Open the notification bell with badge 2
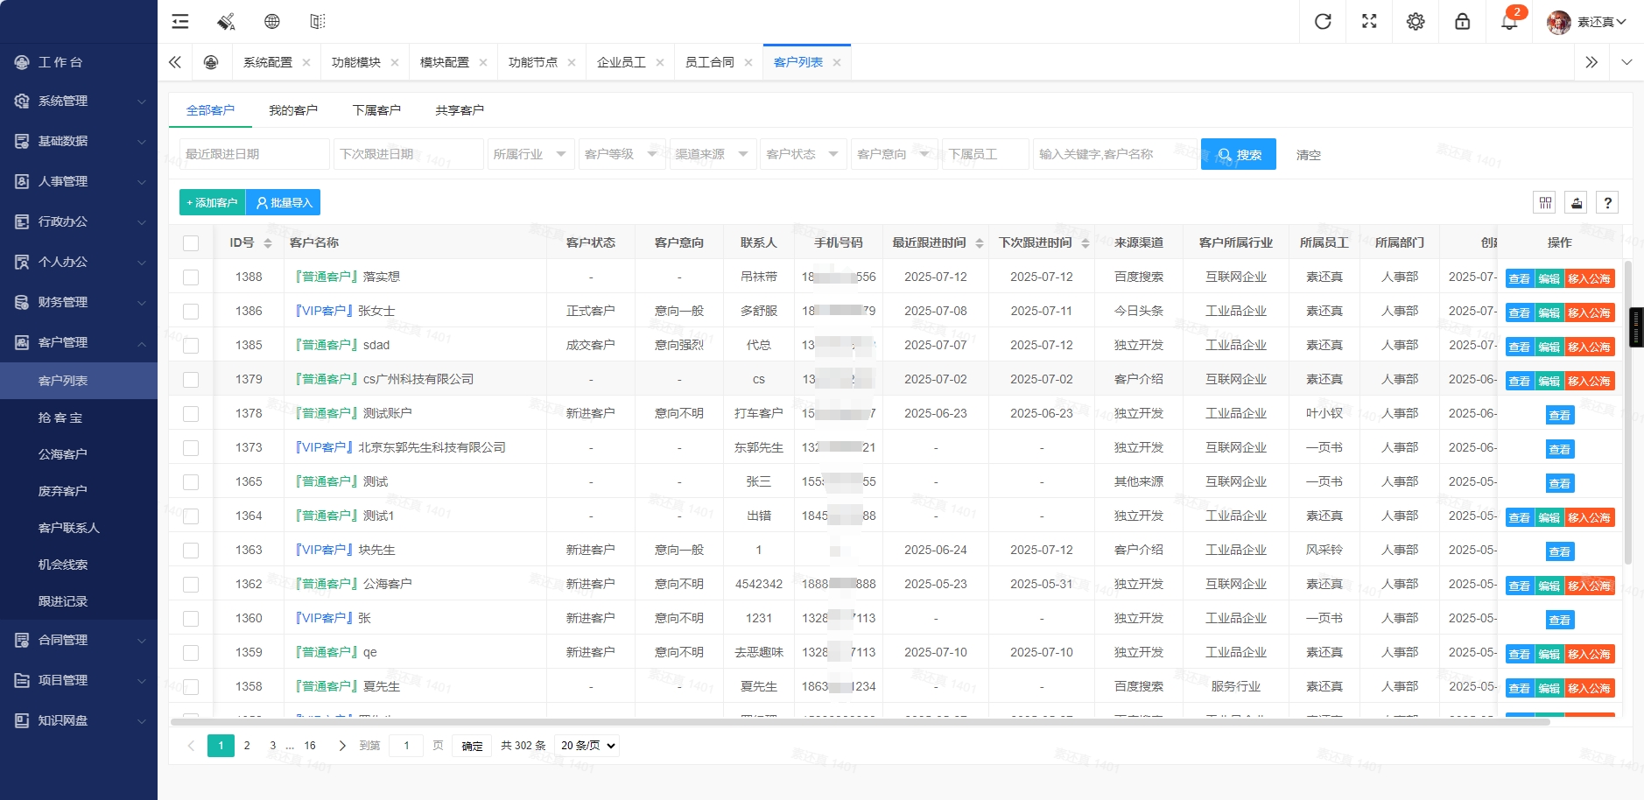Image resolution: width=1644 pixels, height=800 pixels. click(1507, 23)
